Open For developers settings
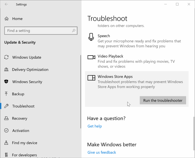The height and width of the screenshot is (158, 195). point(25,155)
